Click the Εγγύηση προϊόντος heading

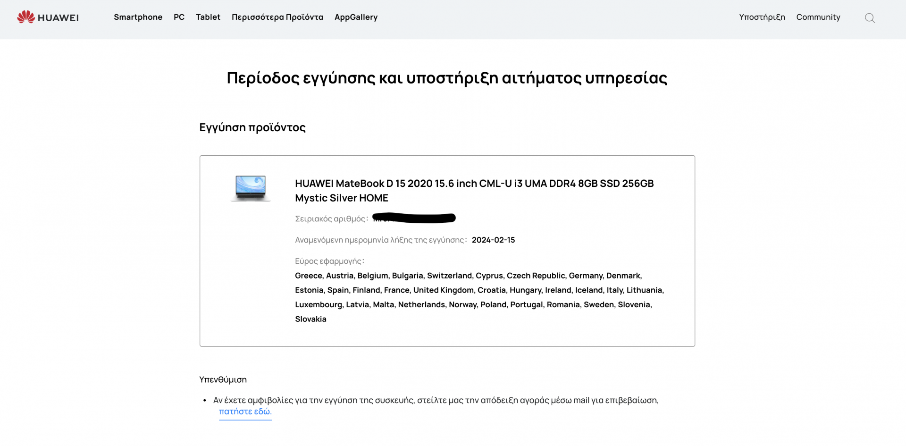point(252,127)
